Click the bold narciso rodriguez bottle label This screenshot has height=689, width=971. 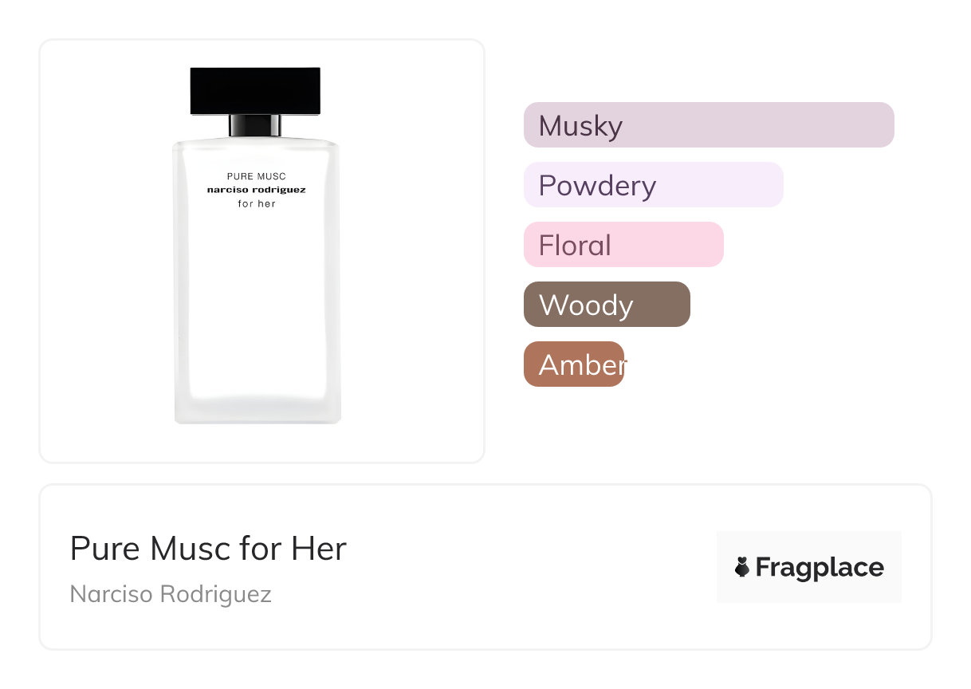point(256,190)
